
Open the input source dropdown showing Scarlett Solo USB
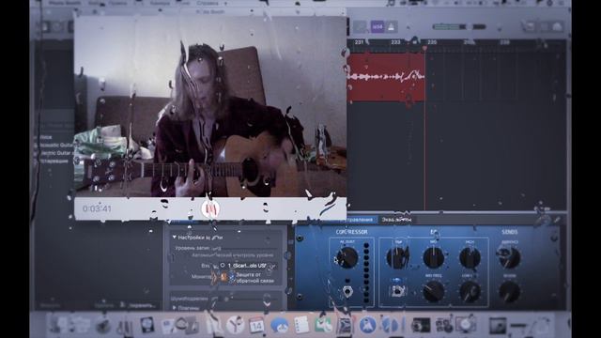coord(248,266)
